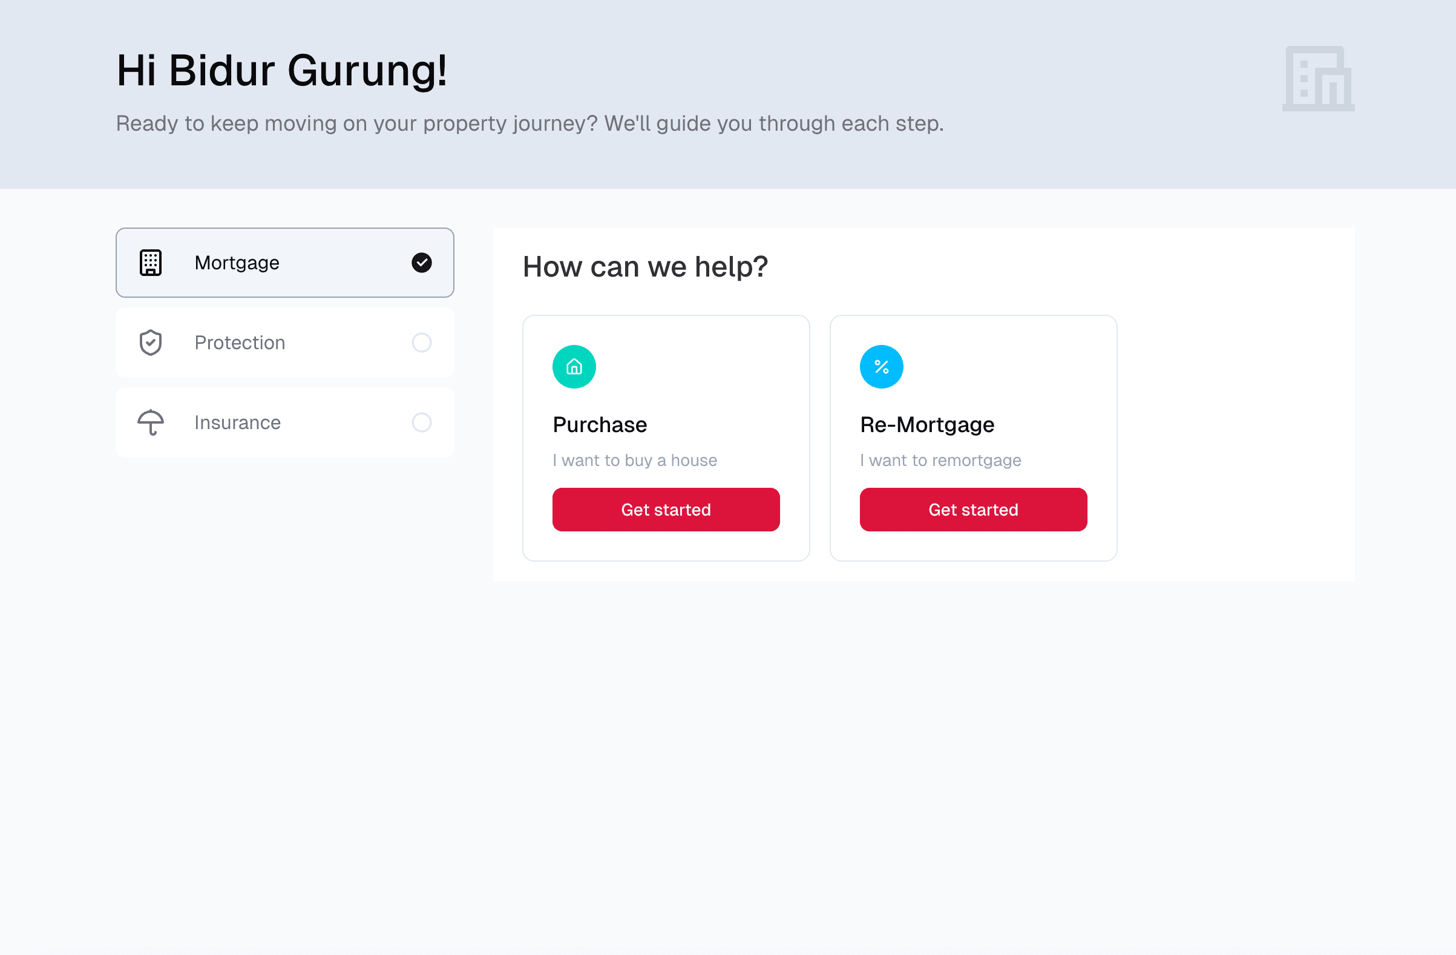The width and height of the screenshot is (1456, 955).
Task: Click the building logo in header
Action: [x=1319, y=79]
